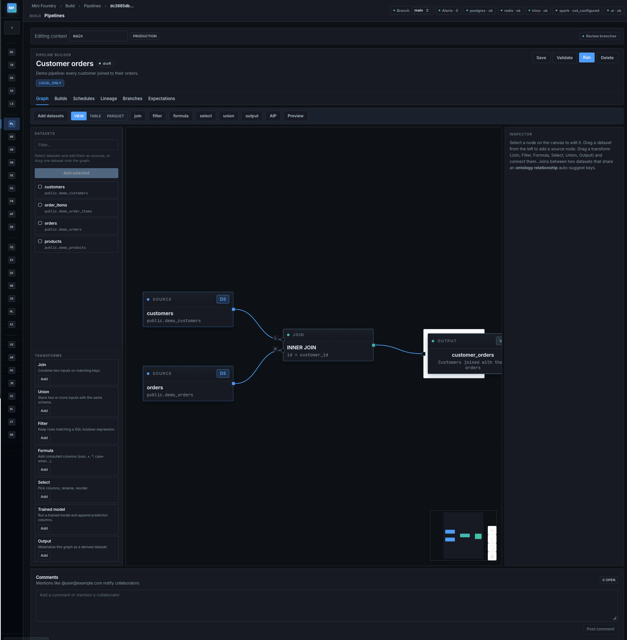Viewport: 627px width, 640px height.
Task: Switch to the Lineage tab
Action: (109, 99)
